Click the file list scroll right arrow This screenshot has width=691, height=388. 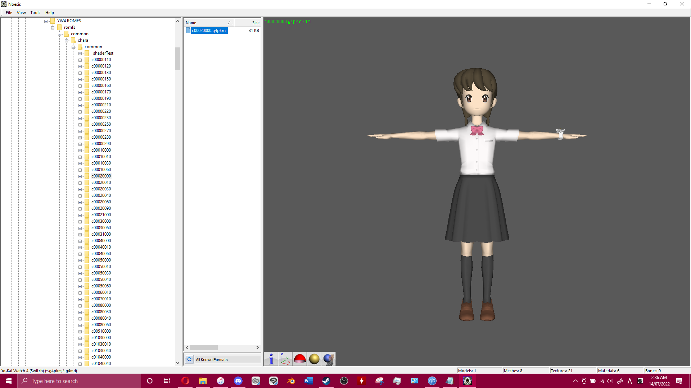pyautogui.click(x=258, y=348)
